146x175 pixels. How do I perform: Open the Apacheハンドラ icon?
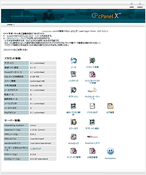pyautogui.click(x=92, y=137)
